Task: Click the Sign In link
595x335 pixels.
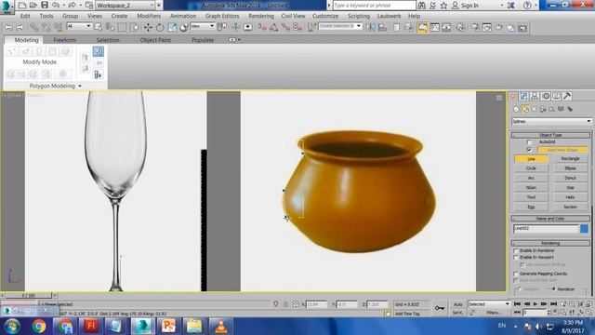Action: 469,6
